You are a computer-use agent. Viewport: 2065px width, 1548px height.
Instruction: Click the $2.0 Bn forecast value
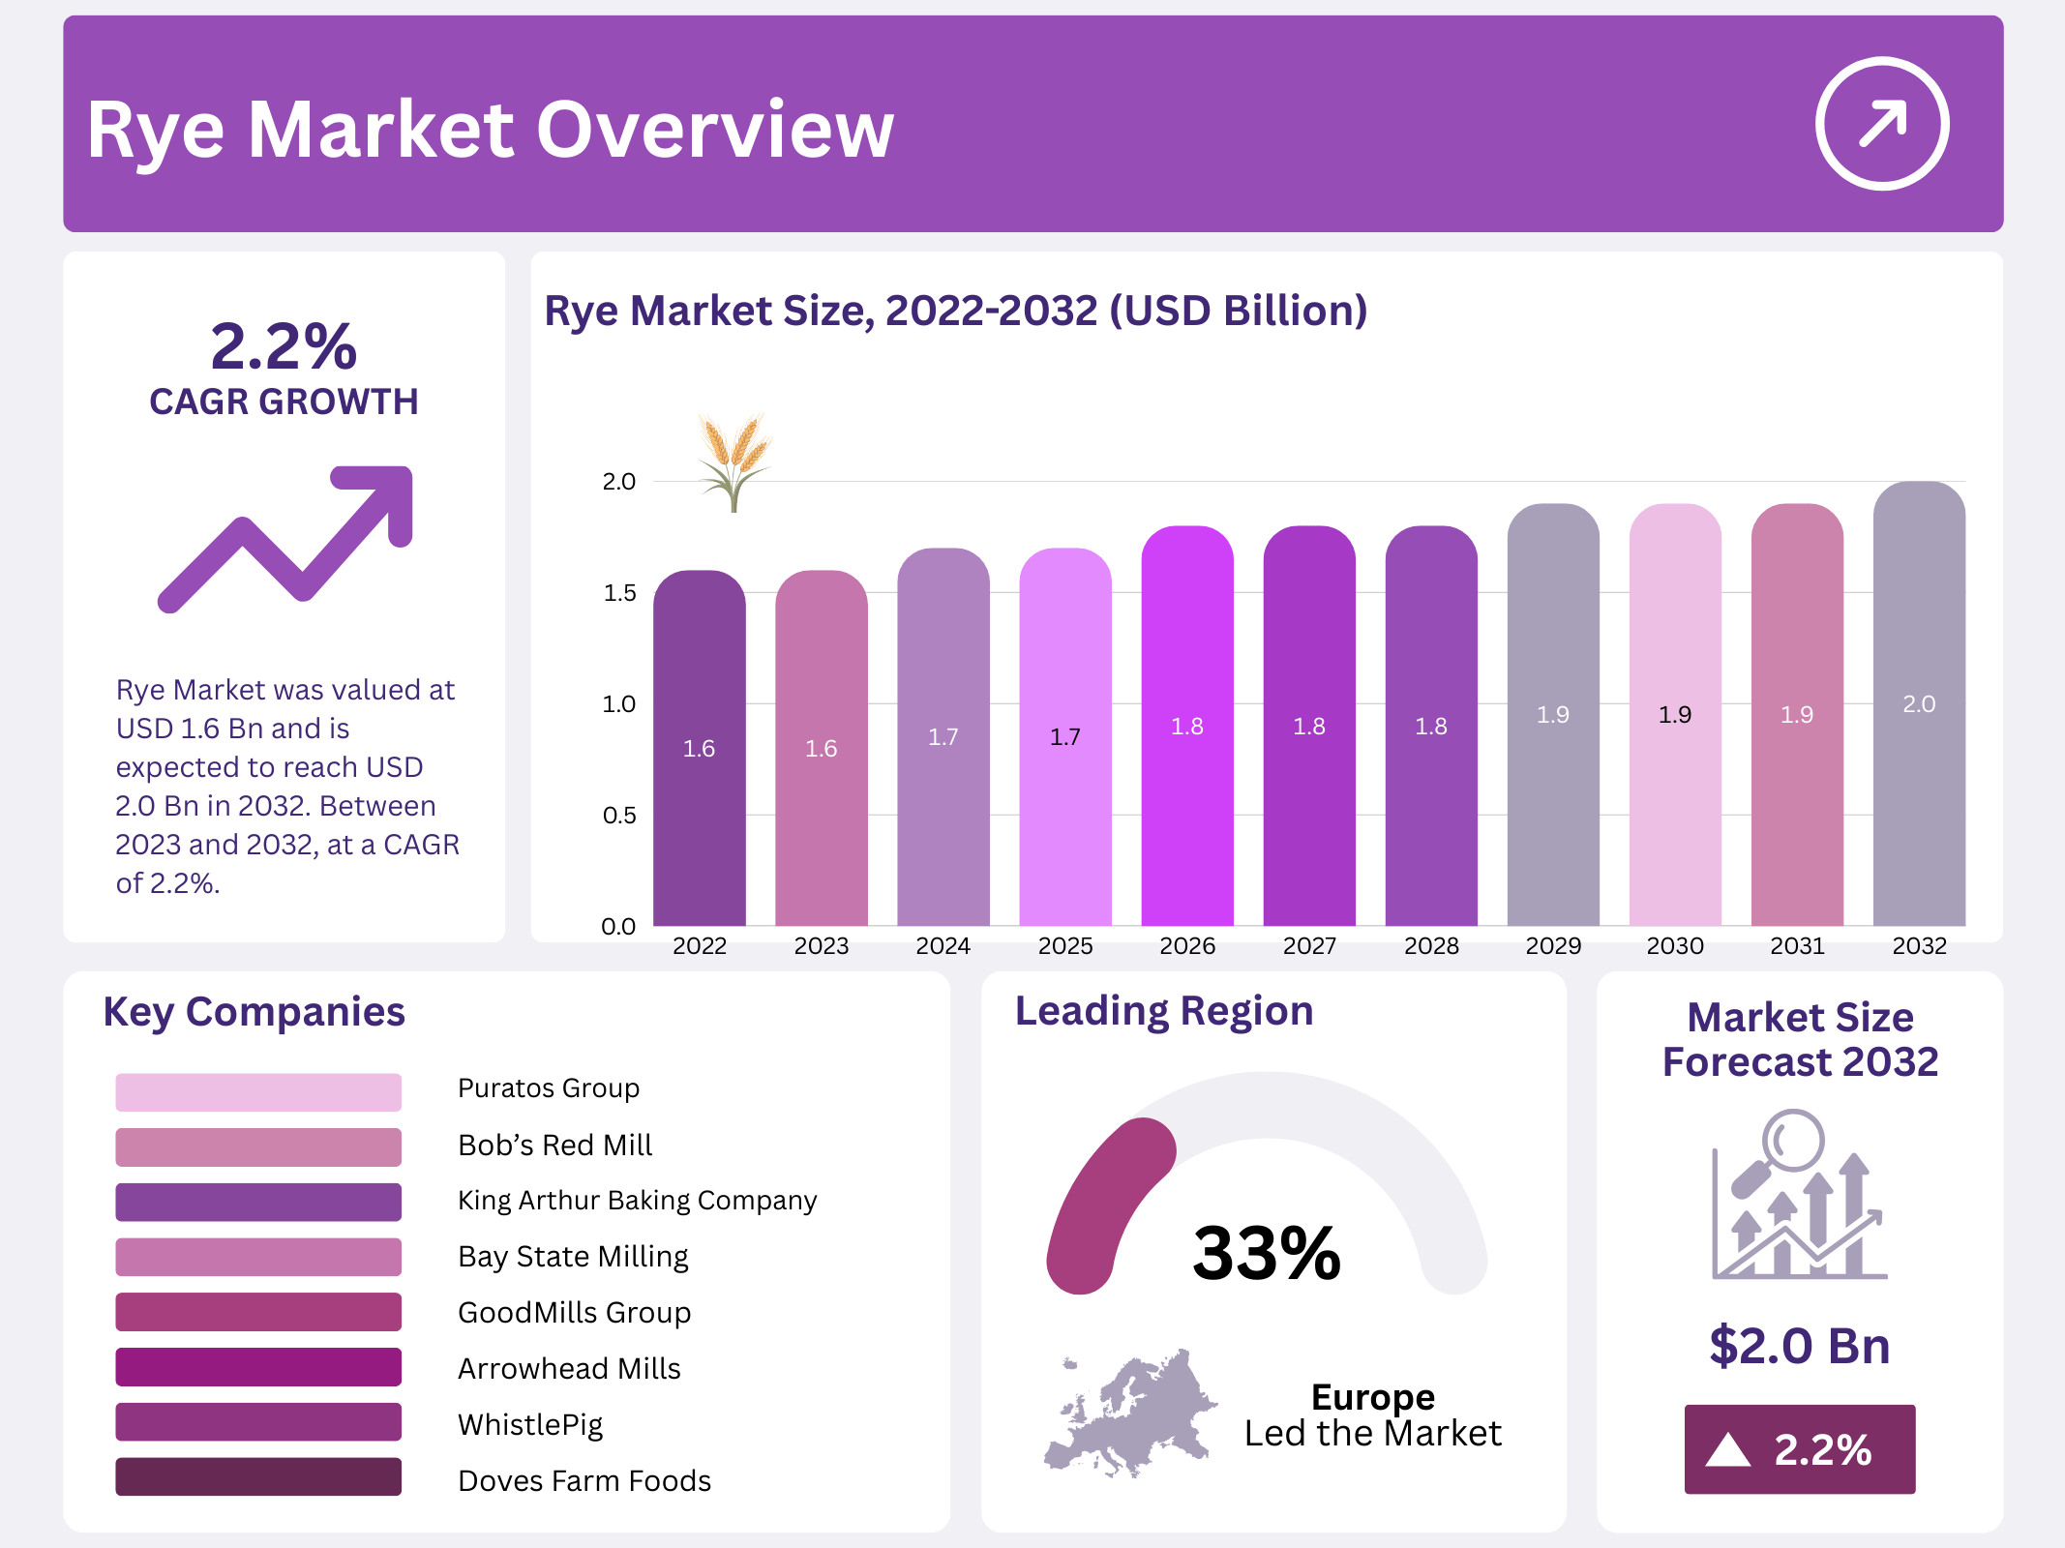click(1799, 1346)
